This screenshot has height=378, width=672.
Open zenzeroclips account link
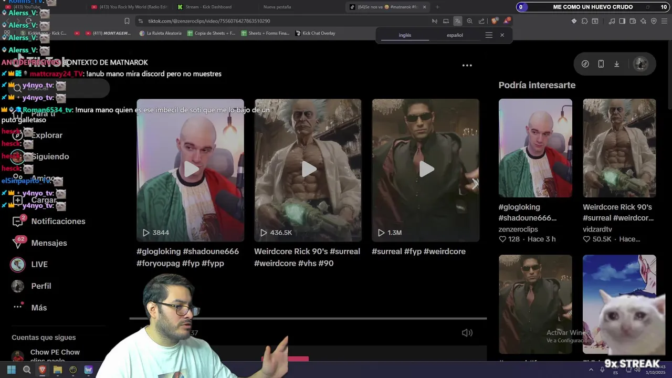pyautogui.click(x=518, y=229)
